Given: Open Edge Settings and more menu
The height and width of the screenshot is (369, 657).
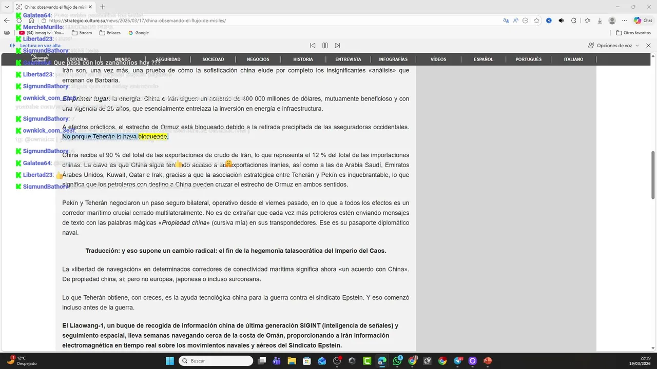Looking at the screenshot, I should point(625,20).
